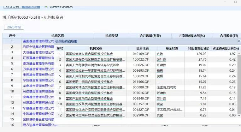
Task: Open 长盛基金管理有限公司 link
Action: click(38, 102)
